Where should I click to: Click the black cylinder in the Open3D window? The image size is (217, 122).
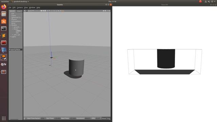click(x=166, y=58)
